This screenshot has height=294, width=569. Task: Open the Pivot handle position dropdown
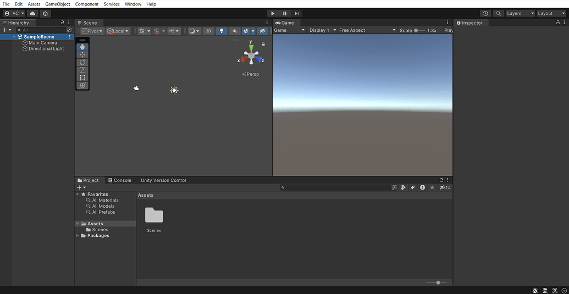click(92, 31)
